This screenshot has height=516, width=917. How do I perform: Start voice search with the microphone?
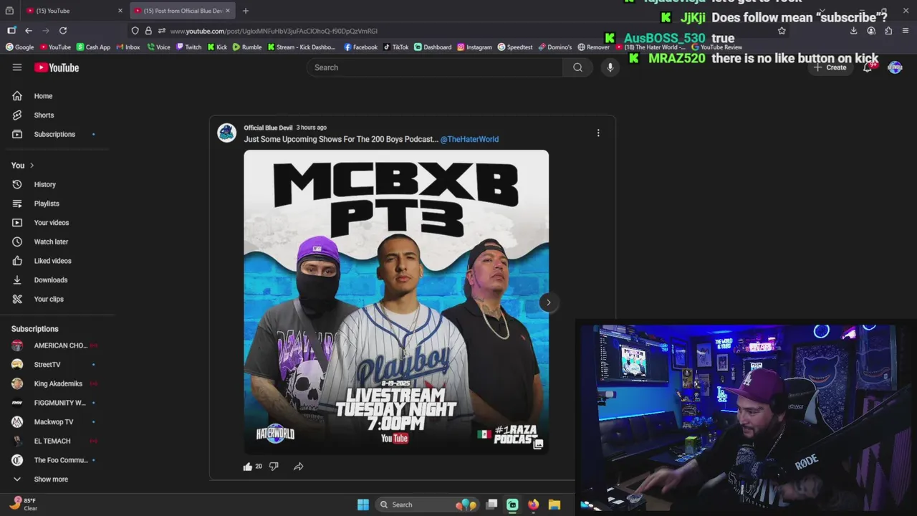point(610,67)
